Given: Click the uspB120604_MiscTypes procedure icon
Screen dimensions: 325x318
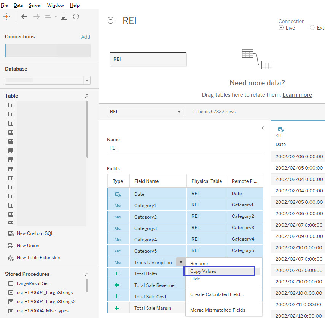Looking at the screenshot, I should pos(11,311).
